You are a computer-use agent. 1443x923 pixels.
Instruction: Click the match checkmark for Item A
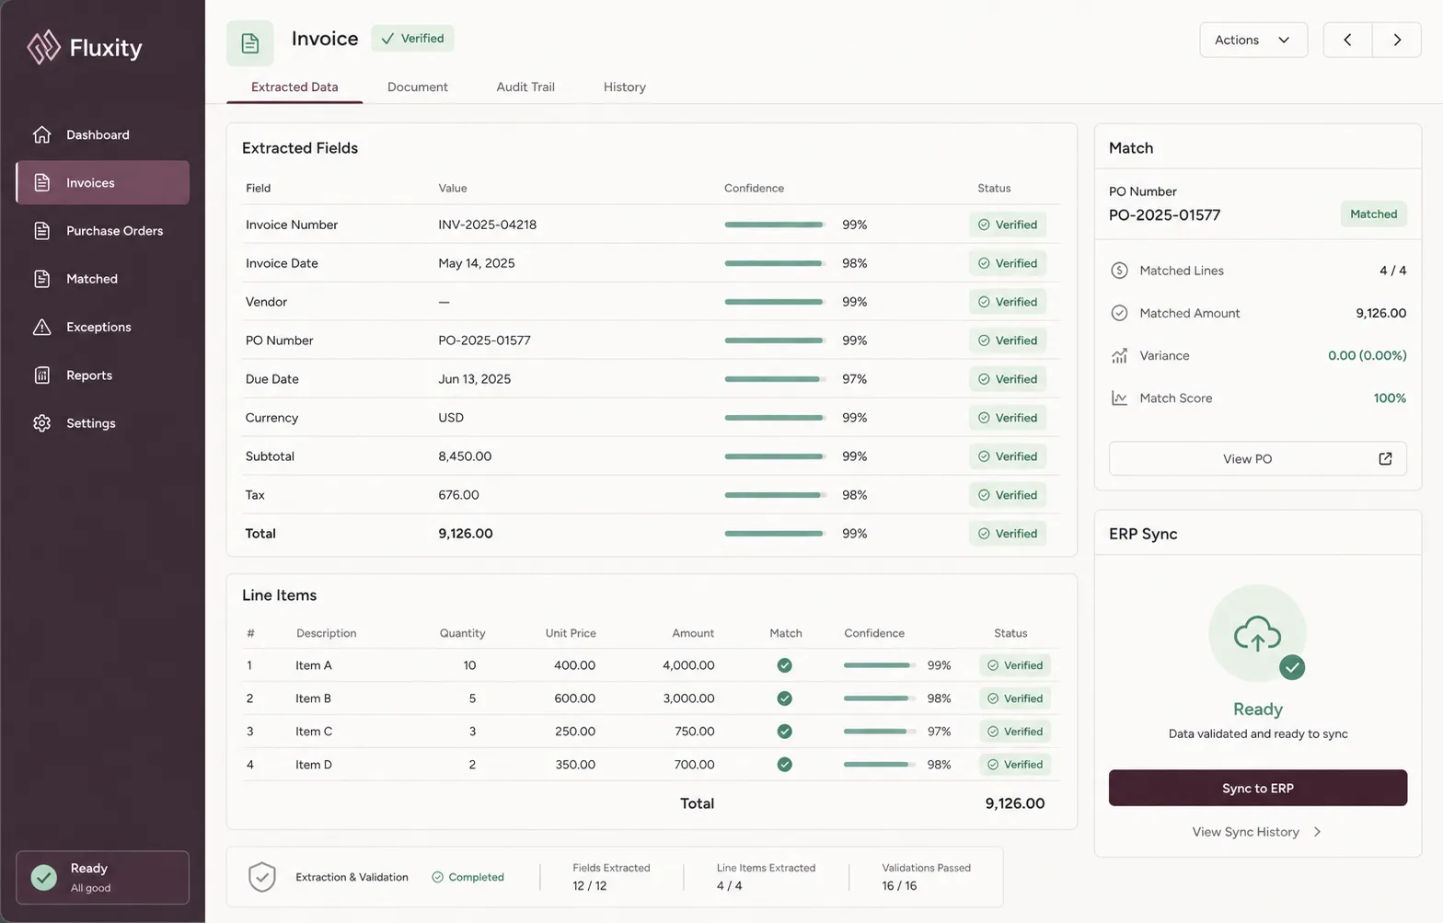click(784, 665)
